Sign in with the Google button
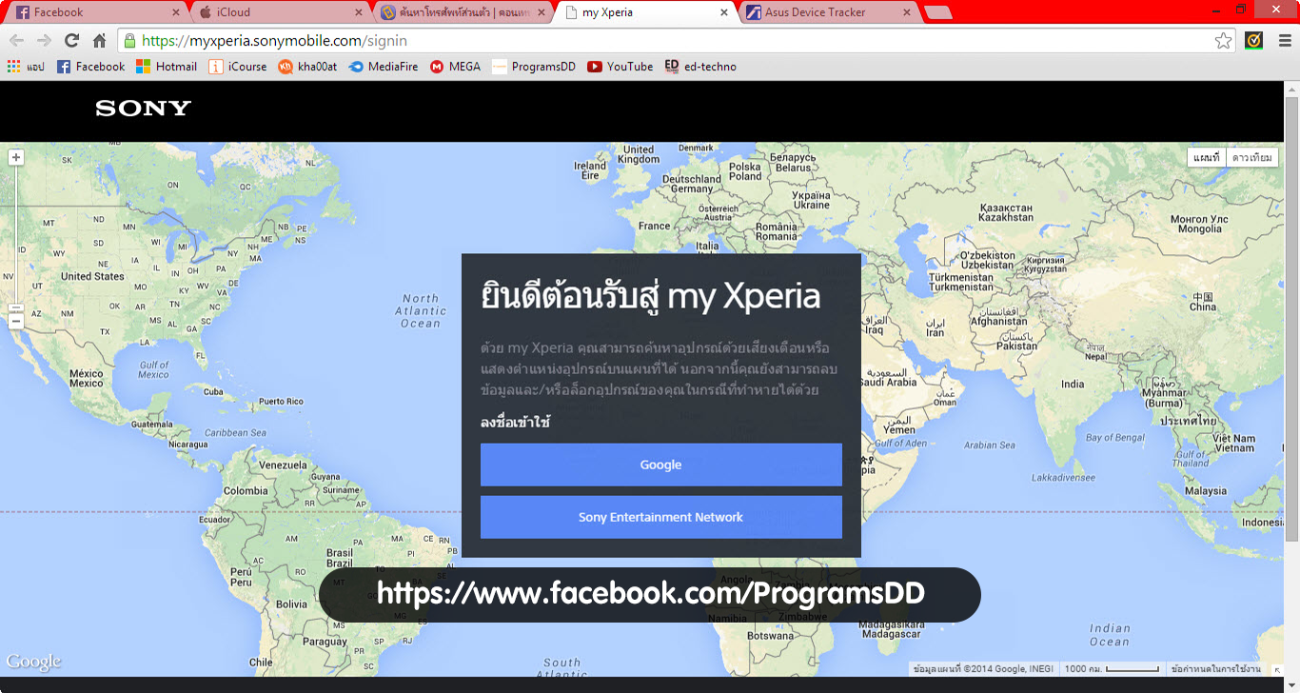Screen dimensions: 1300x693 click(660, 465)
